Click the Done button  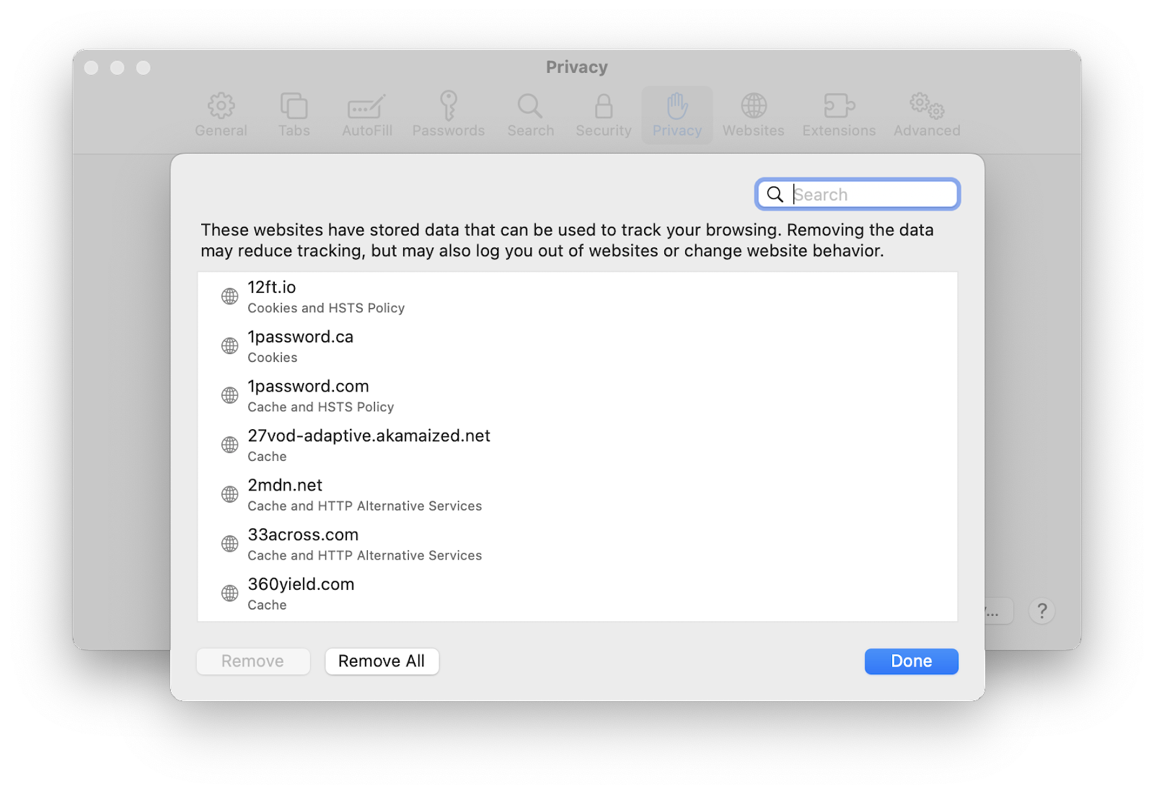(911, 661)
